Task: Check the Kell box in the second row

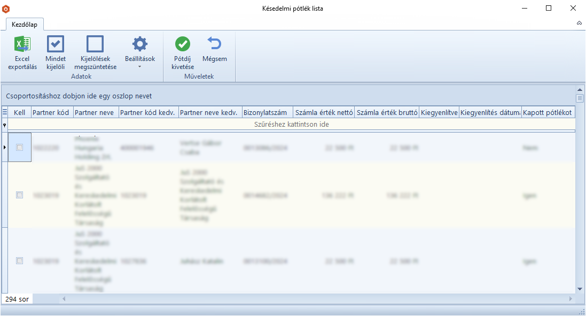Action: 20,195
